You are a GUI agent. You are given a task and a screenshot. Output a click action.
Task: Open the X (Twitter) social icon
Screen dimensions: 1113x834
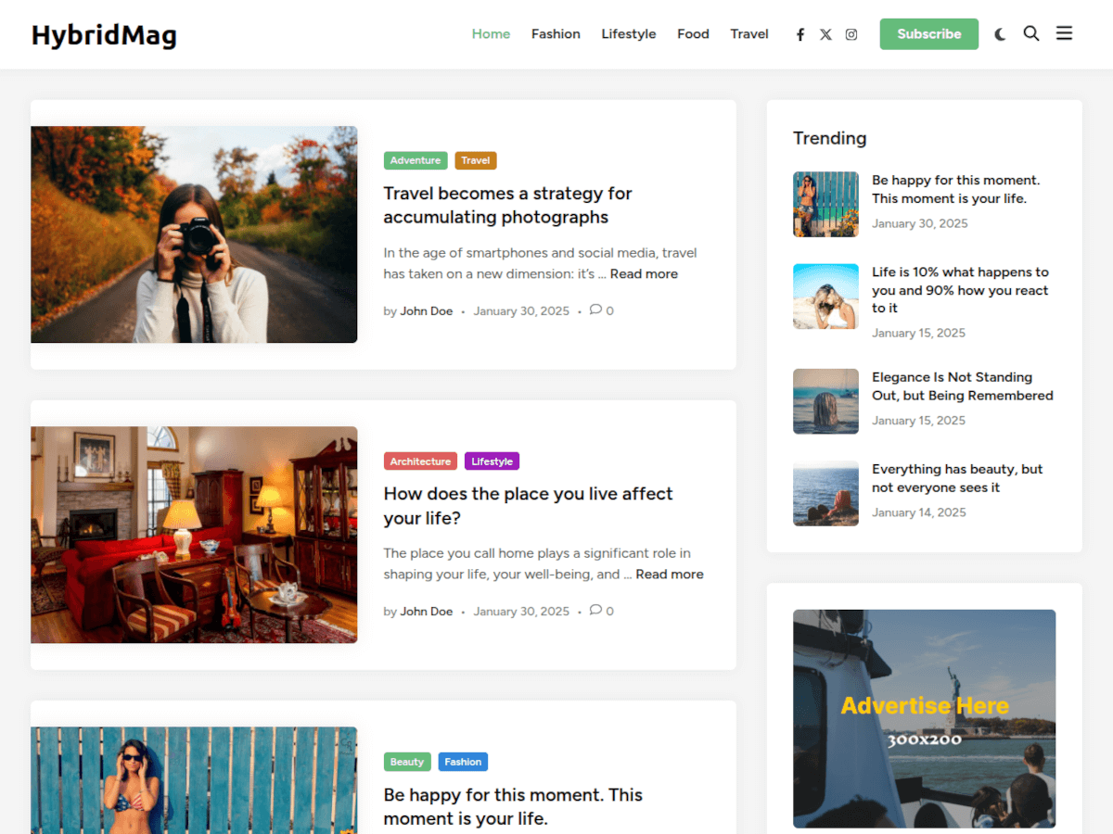(825, 34)
